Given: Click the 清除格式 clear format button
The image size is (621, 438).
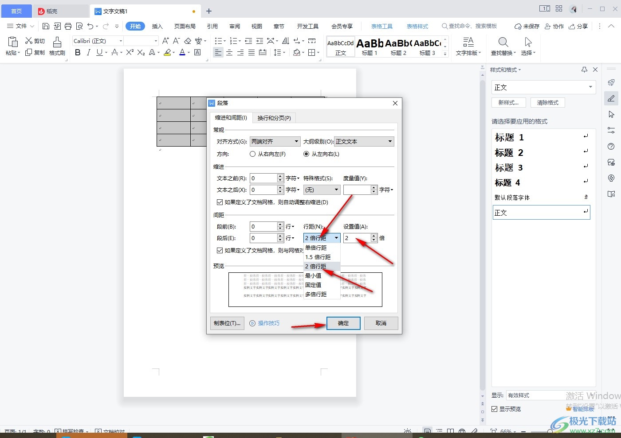Looking at the screenshot, I should pos(548,102).
